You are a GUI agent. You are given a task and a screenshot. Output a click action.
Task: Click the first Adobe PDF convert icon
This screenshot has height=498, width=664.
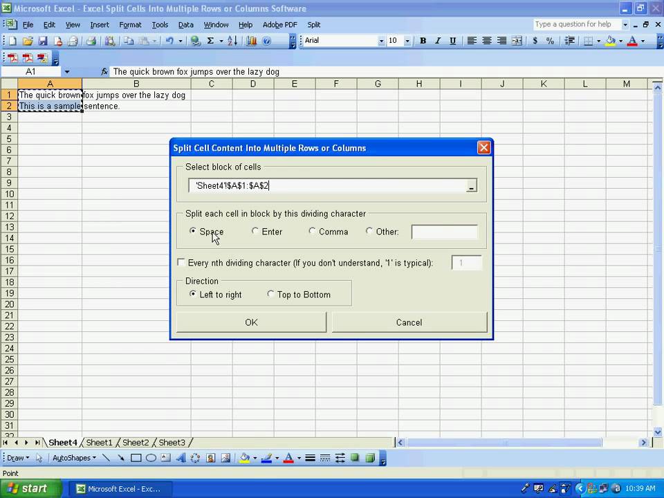(12, 58)
